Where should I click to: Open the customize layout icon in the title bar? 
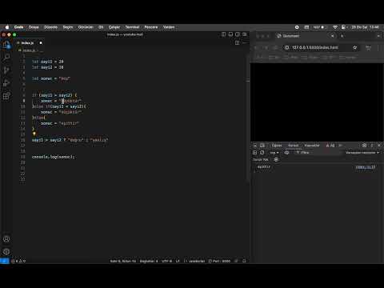245,34
